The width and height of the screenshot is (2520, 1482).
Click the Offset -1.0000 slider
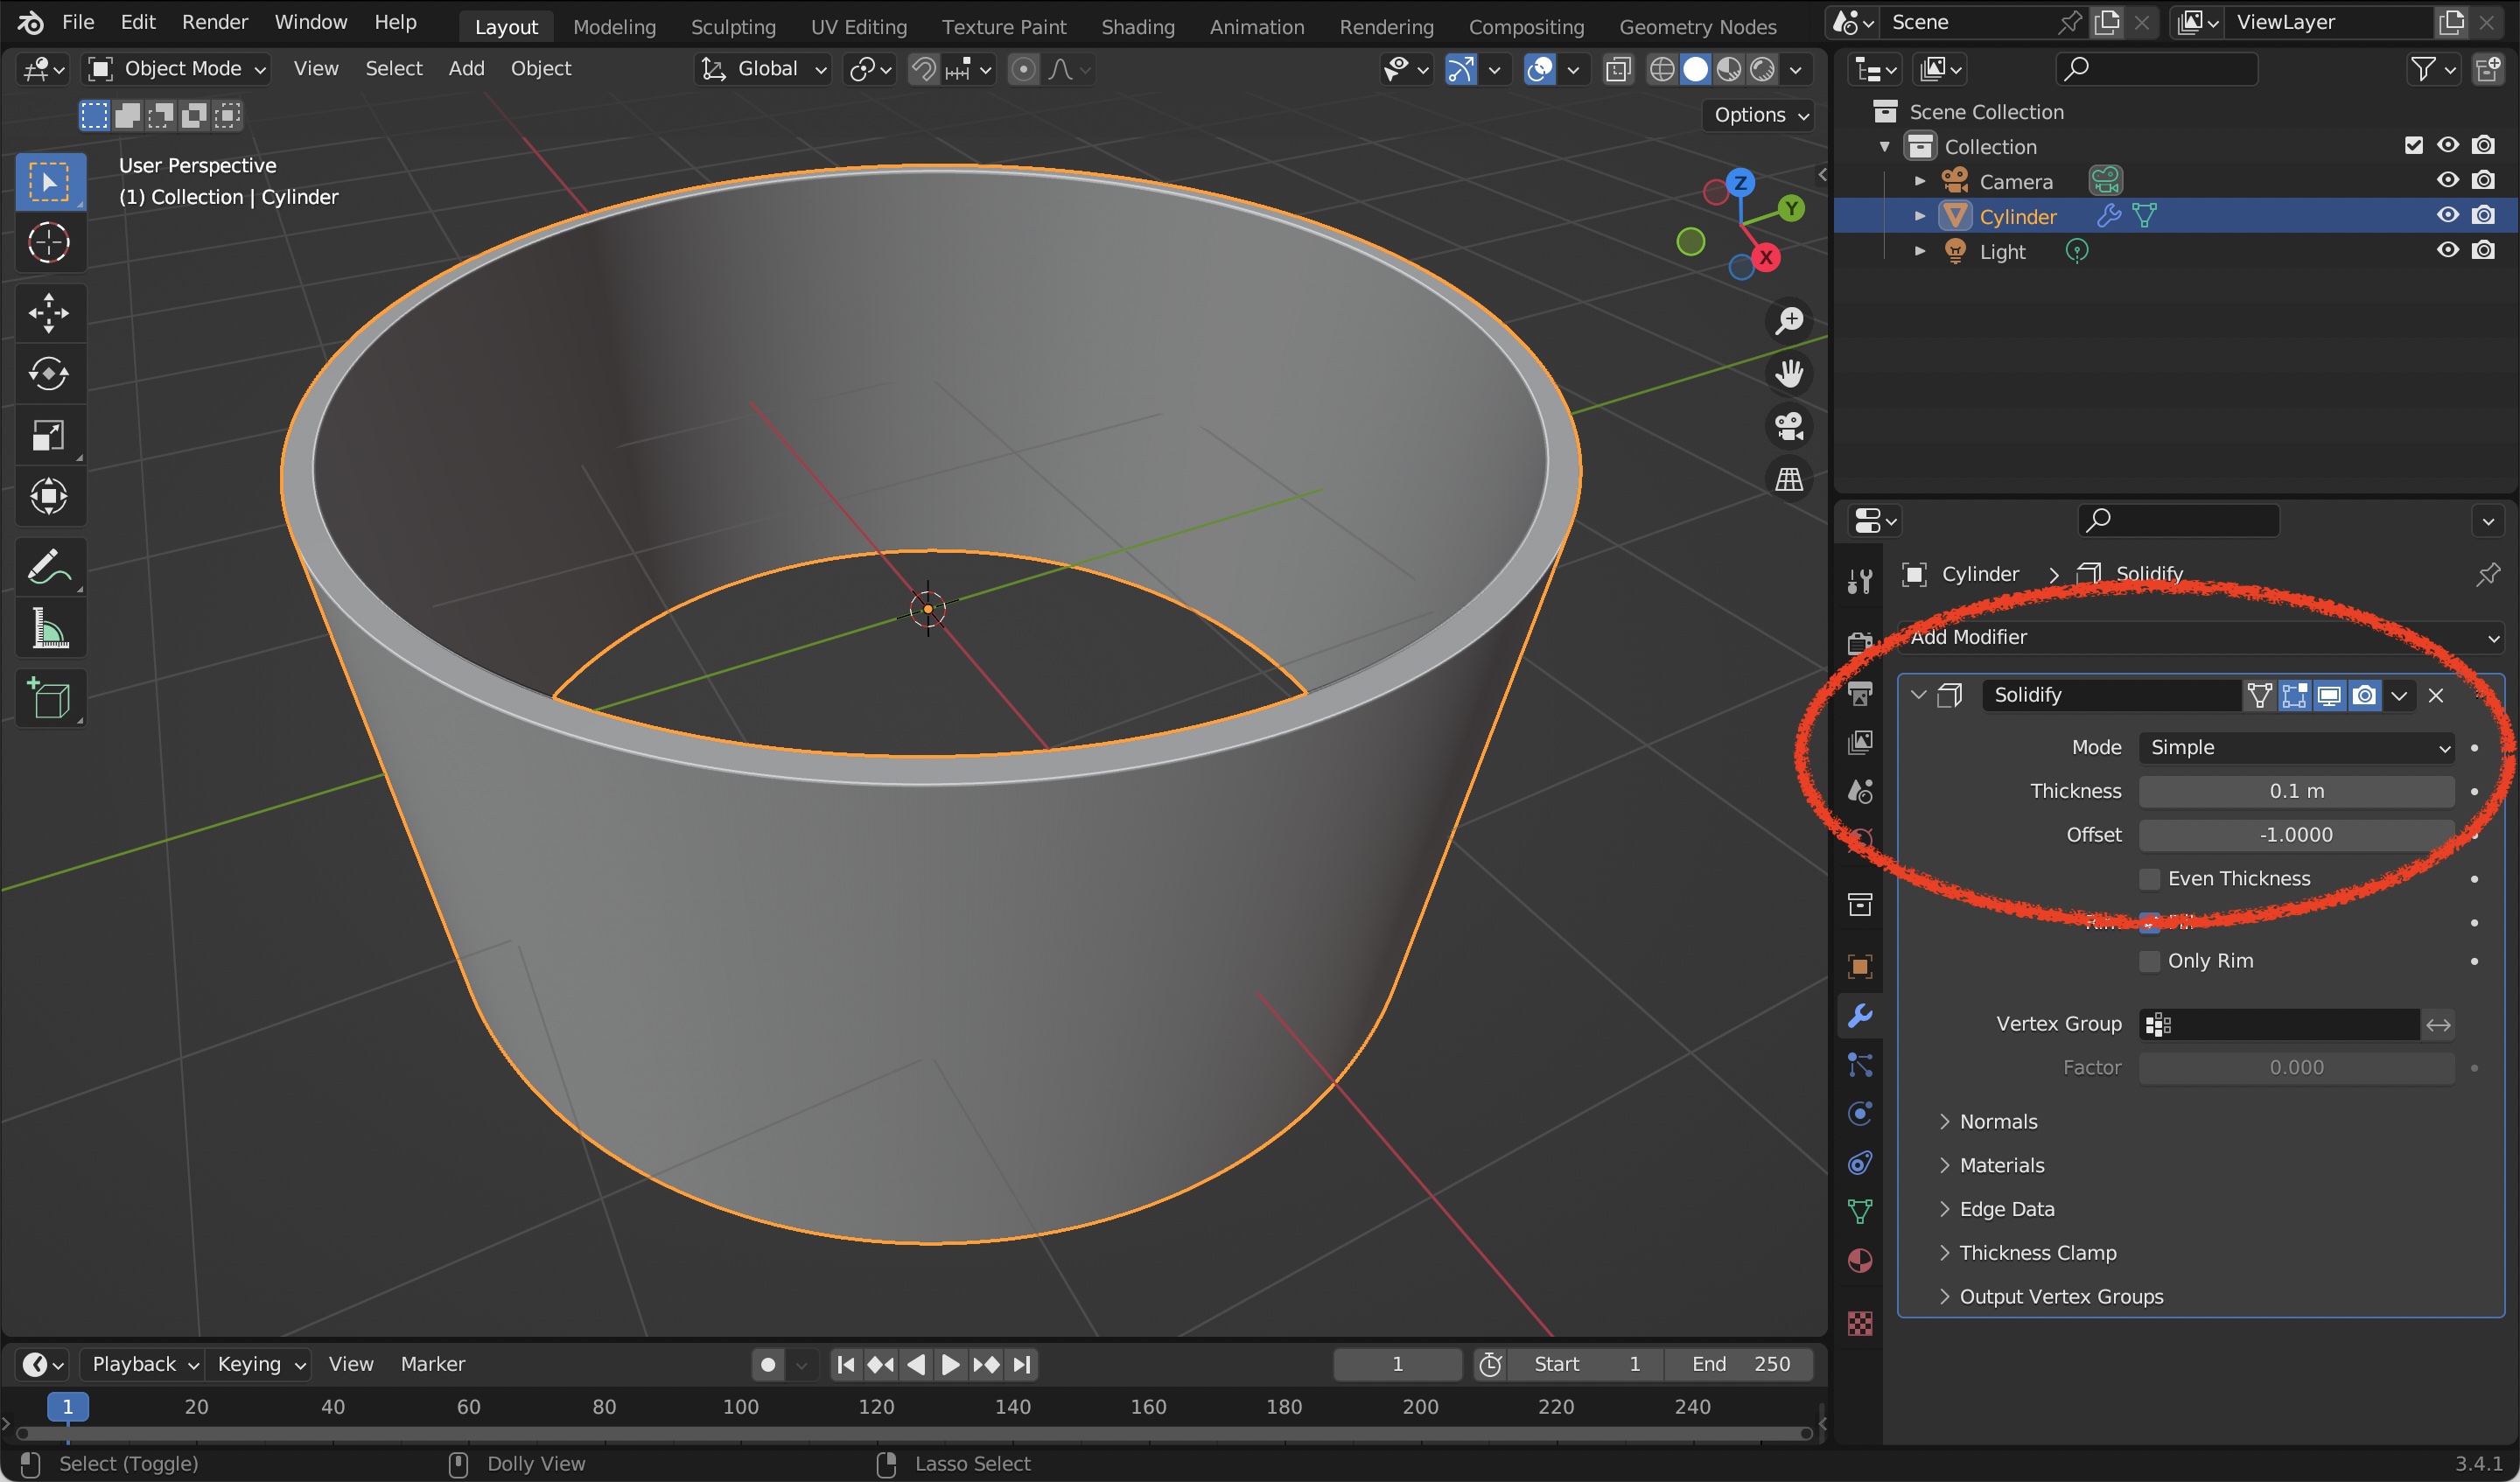[x=2296, y=835]
